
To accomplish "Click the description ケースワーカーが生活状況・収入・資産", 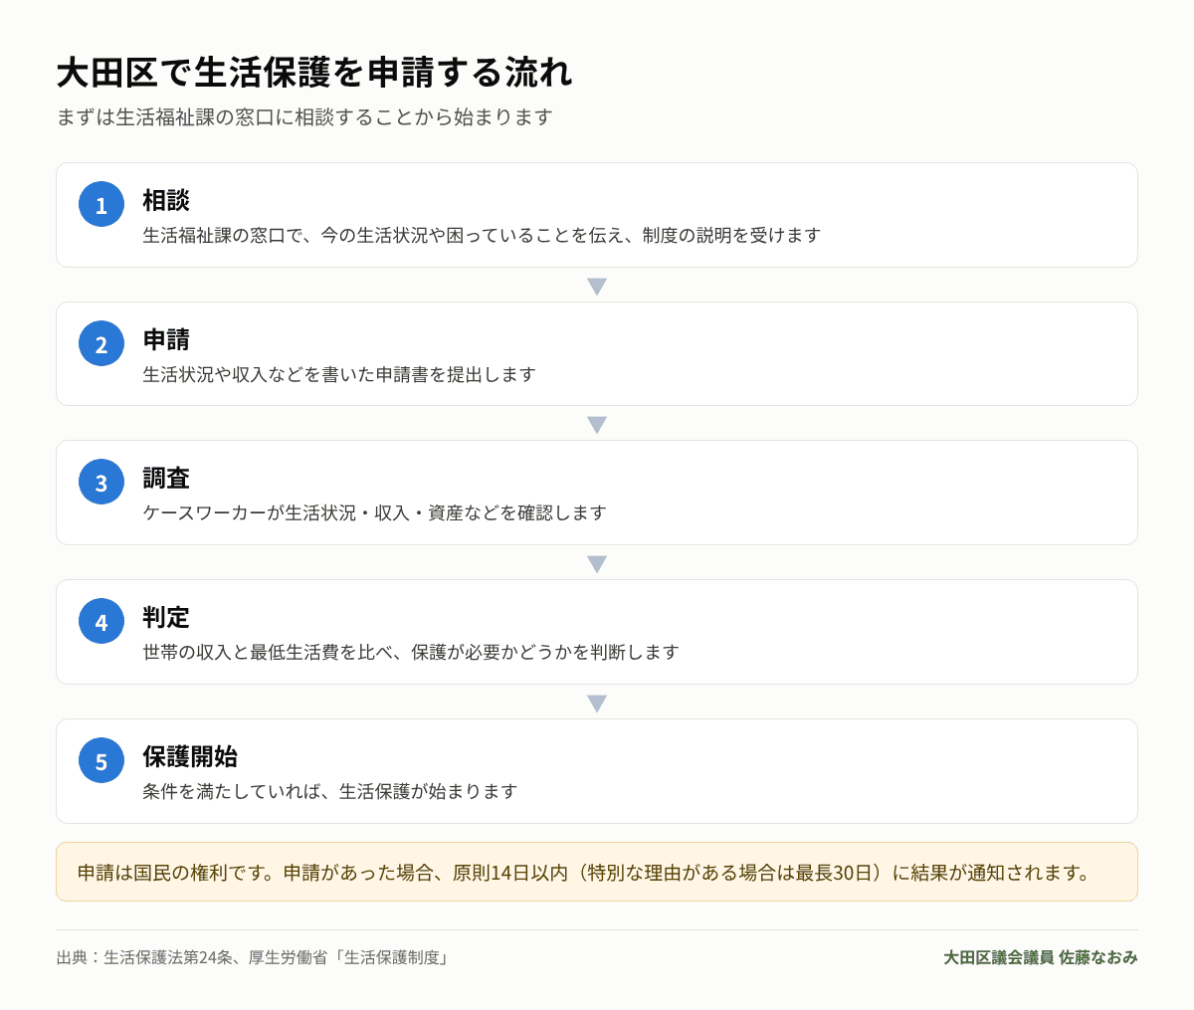I will 374,512.
